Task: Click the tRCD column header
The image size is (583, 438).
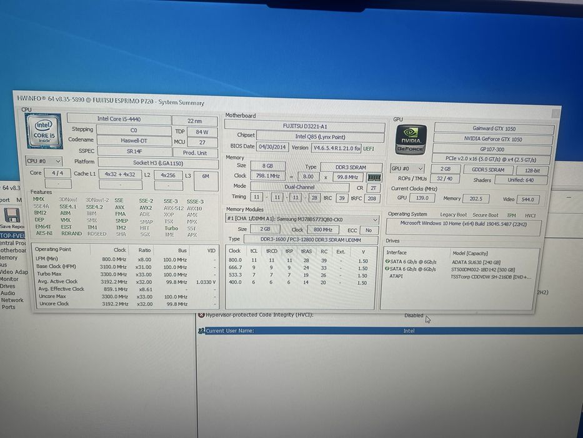Action: 271,251
